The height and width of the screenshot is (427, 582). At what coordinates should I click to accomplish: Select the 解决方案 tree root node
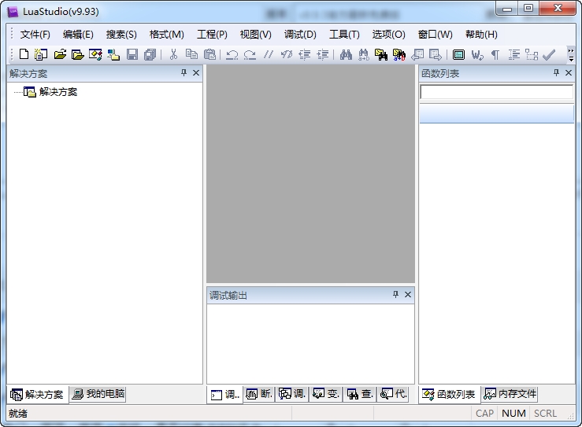[x=57, y=92]
